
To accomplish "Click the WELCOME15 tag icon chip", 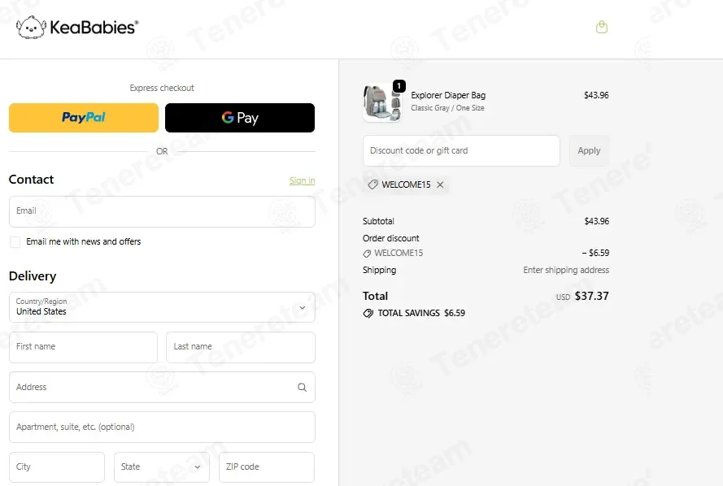I will coord(372,184).
